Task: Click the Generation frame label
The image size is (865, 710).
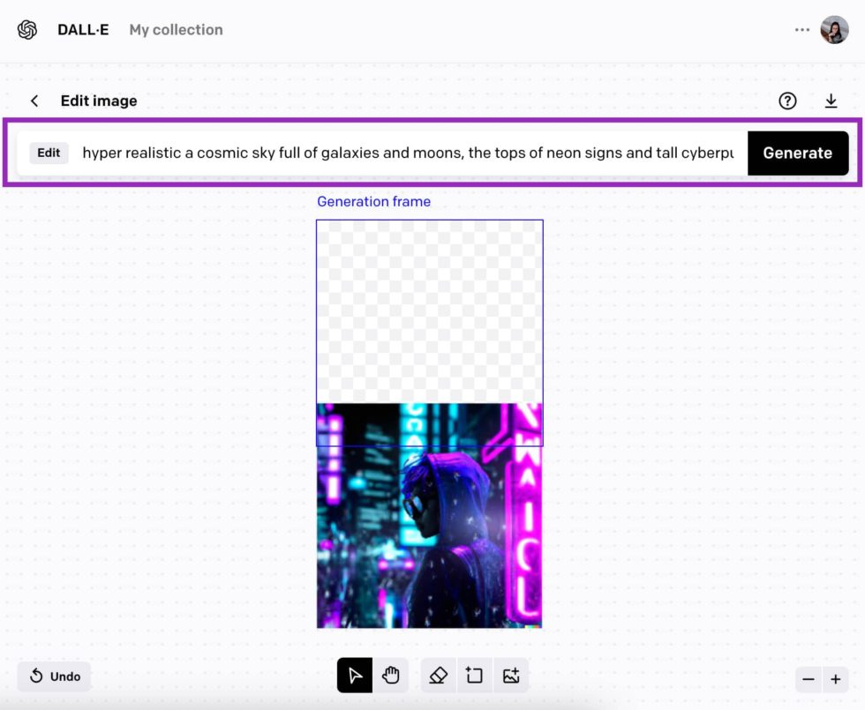Action: tap(373, 202)
